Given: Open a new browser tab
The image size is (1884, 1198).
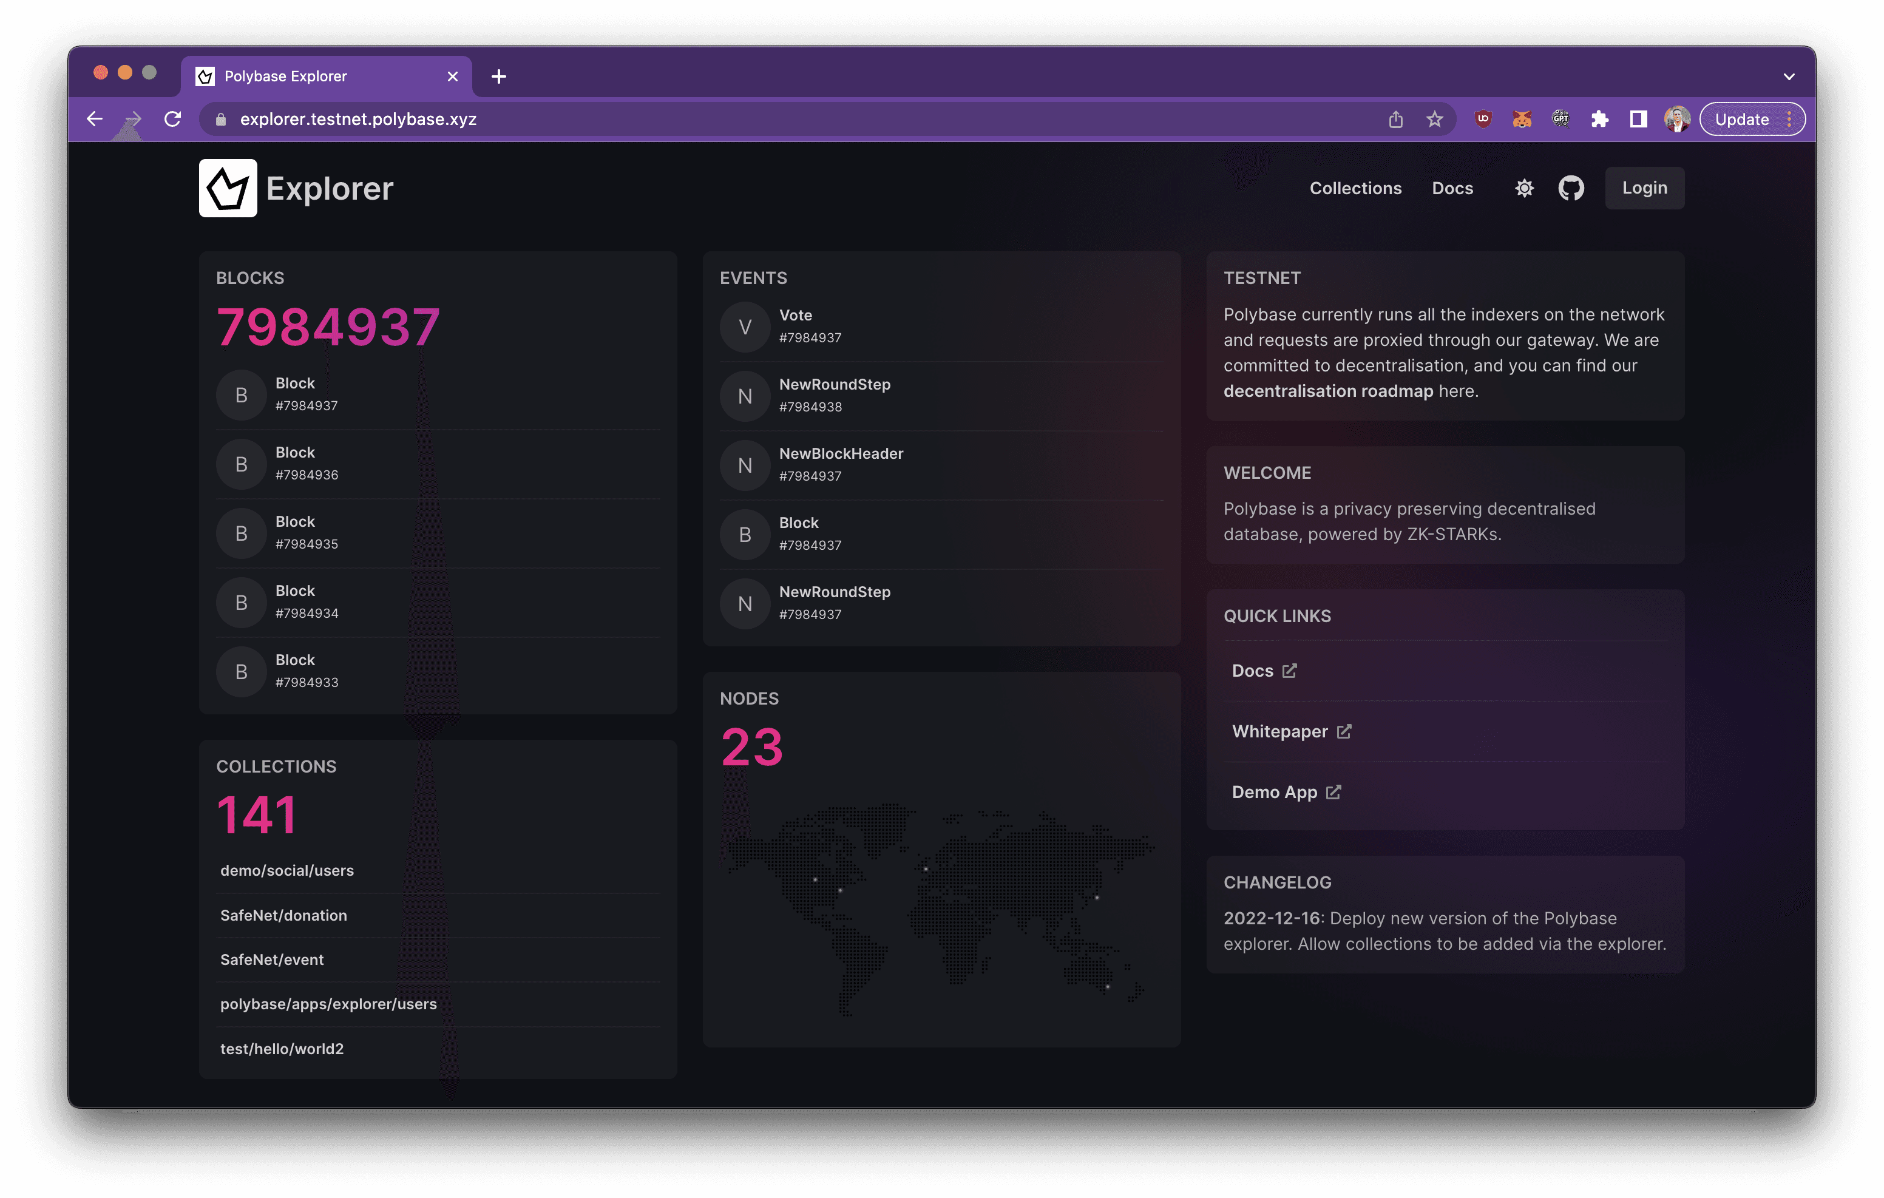Looking at the screenshot, I should click(x=498, y=76).
